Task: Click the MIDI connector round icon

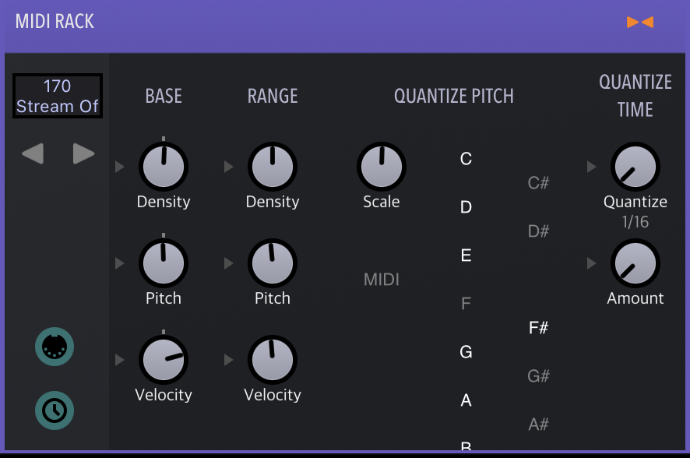Action: (55, 347)
